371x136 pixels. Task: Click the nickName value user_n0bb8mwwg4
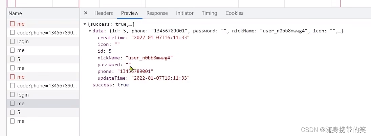click(149, 58)
